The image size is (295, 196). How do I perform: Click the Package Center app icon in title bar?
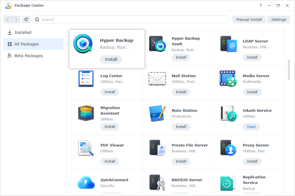(x=8, y=6)
